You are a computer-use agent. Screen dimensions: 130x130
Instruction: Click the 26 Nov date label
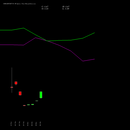19,124
